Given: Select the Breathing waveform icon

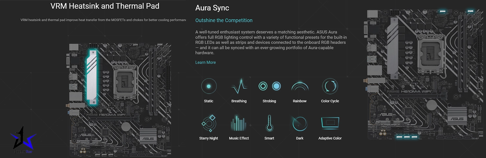Looking at the screenshot, I should pyautogui.click(x=239, y=86).
